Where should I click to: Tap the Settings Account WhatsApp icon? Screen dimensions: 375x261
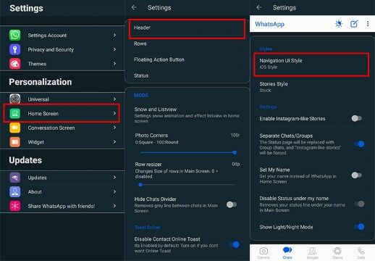click(15, 36)
